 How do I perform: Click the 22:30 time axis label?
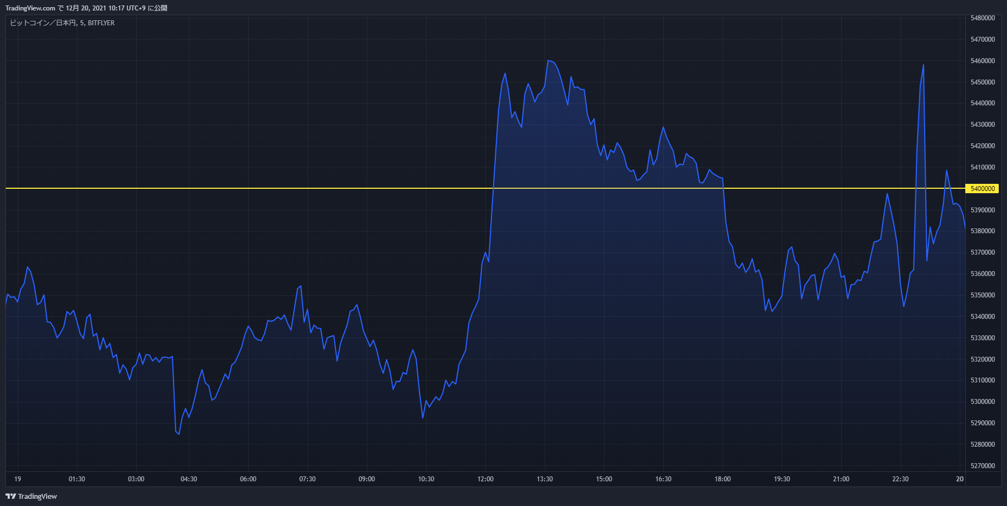(900, 479)
